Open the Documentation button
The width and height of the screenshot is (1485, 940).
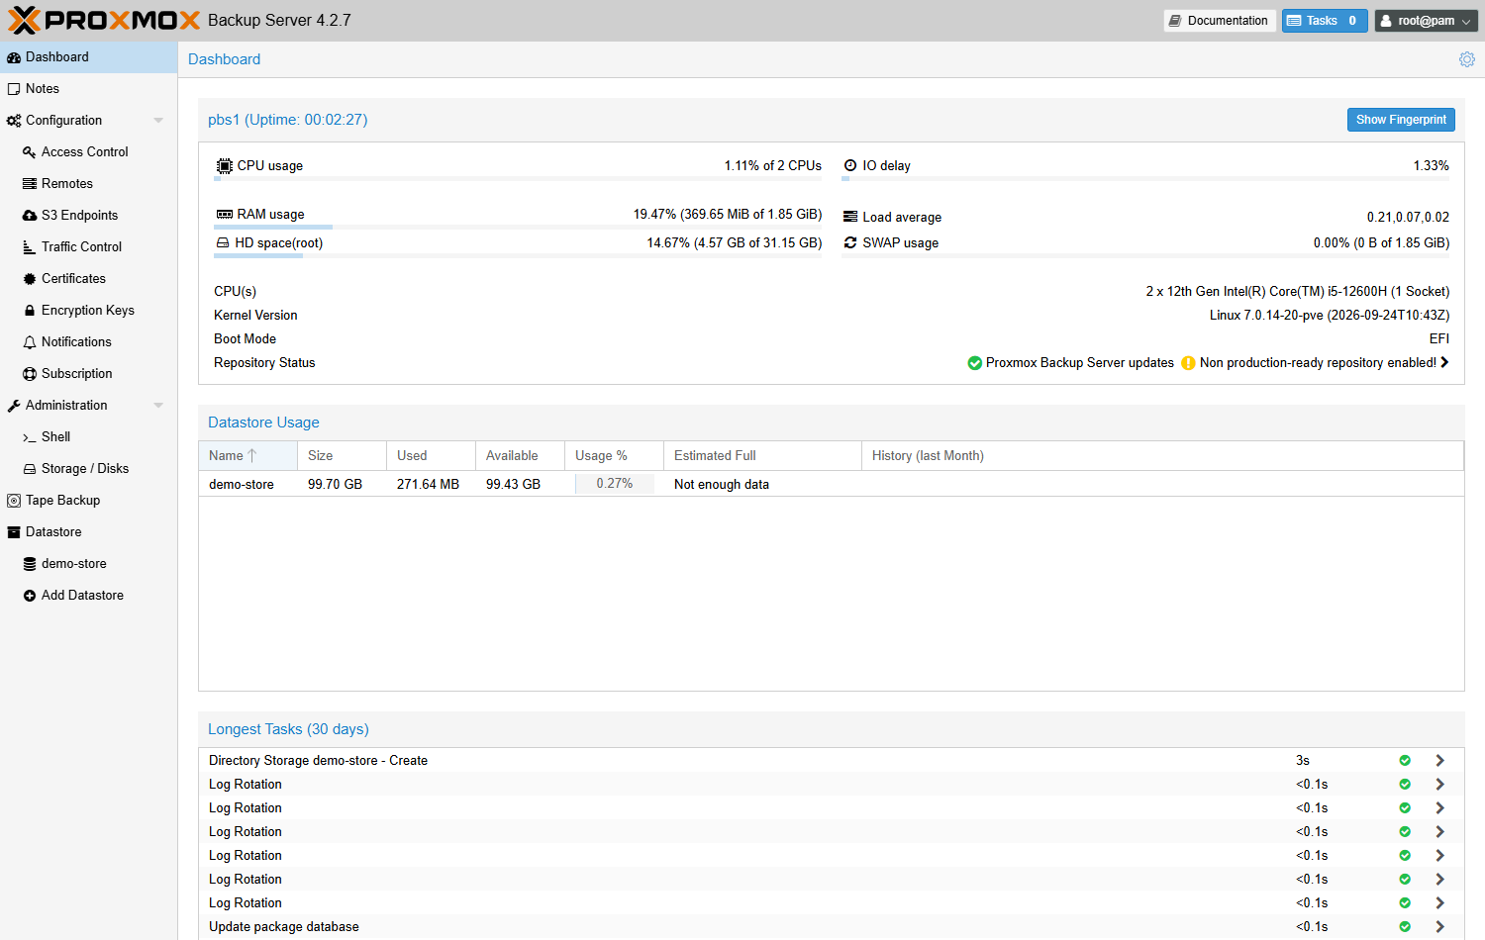(1219, 21)
